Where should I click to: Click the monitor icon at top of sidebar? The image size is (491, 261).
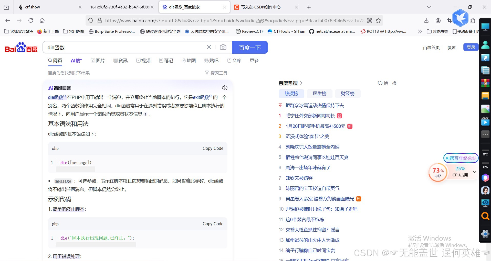click(x=485, y=27)
